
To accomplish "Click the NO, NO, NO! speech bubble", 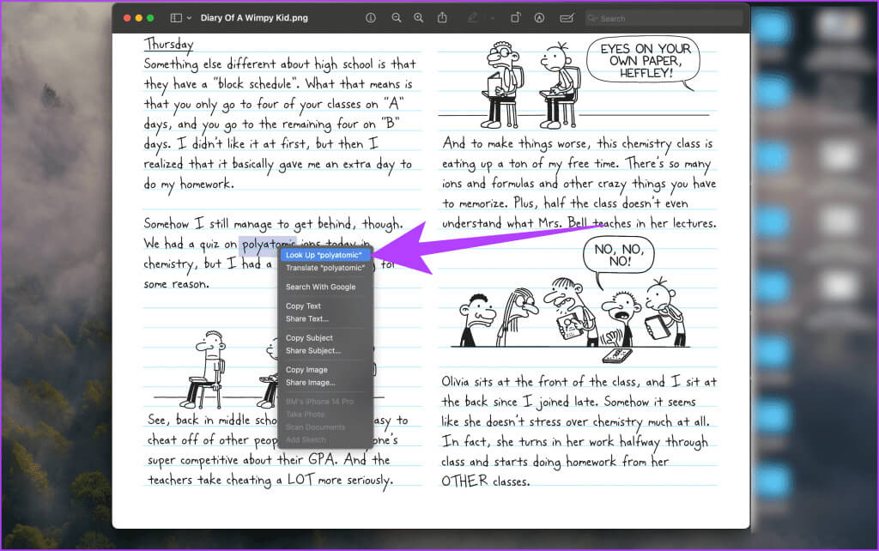I will [618, 255].
